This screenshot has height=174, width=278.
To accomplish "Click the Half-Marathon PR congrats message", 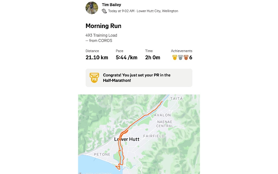I will tap(137, 78).
